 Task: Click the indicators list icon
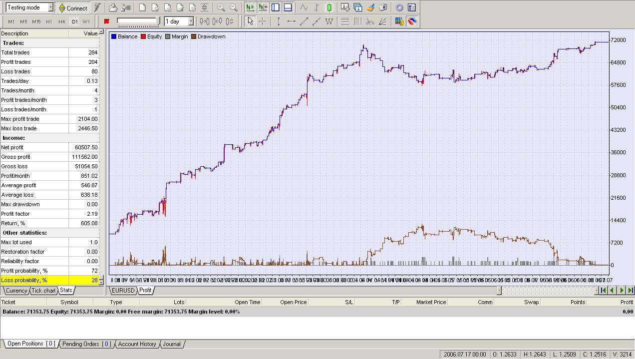[x=357, y=7]
